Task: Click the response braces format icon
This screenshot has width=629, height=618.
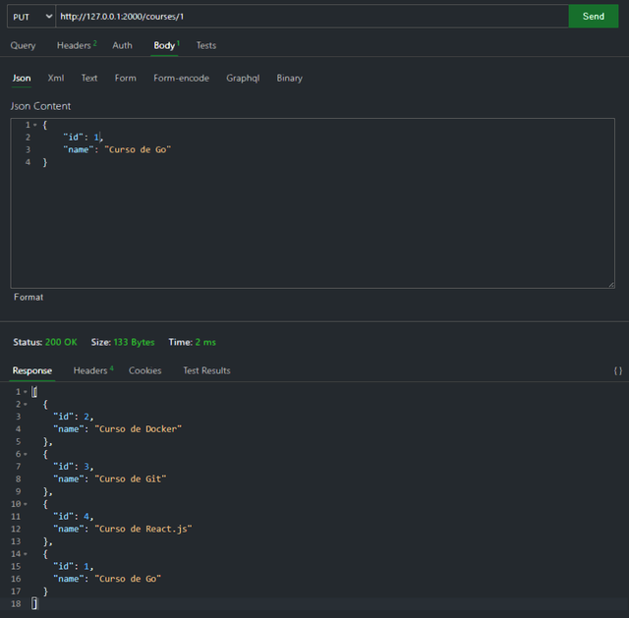Action: coord(618,371)
